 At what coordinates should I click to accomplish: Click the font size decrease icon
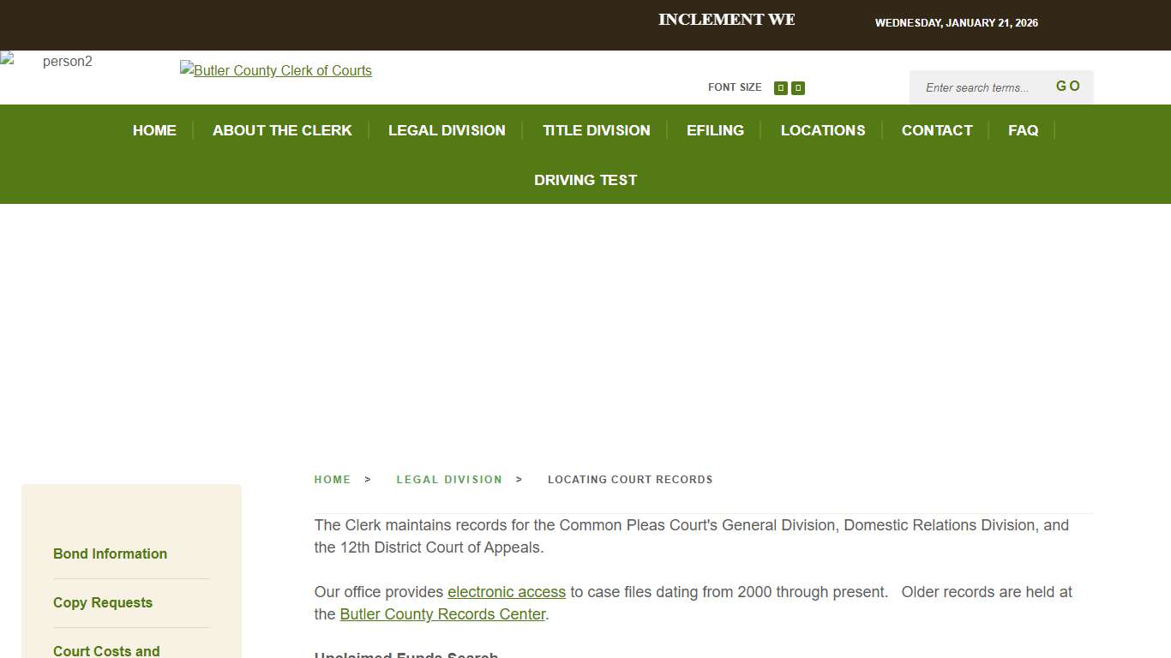tap(797, 87)
